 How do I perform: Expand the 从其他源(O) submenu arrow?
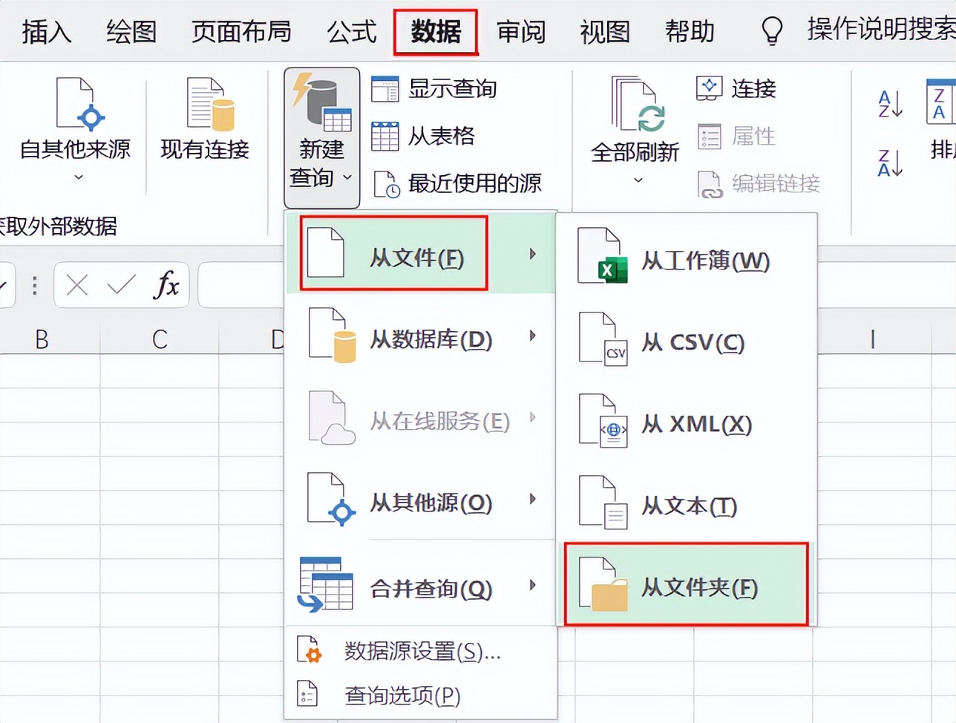[532, 499]
